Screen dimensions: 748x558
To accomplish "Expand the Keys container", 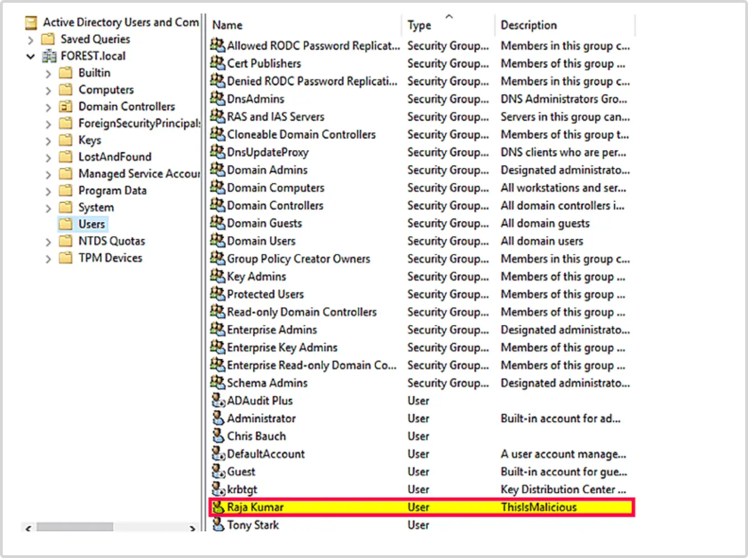I will (x=48, y=141).
